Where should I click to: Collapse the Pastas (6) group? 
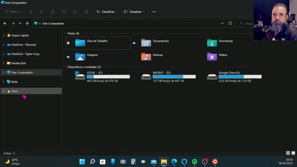click(65, 33)
